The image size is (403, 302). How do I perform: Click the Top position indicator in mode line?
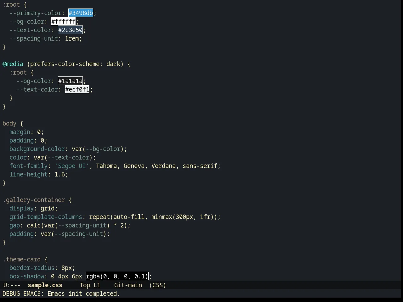pyautogui.click(x=85, y=285)
